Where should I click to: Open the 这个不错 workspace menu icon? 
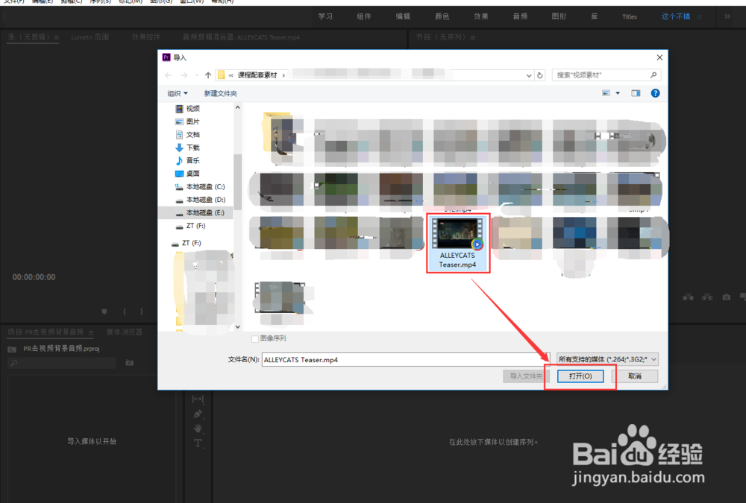700,16
